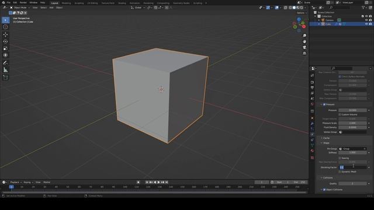Switch to the Modeling workspace tab

(x=66, y=3)
